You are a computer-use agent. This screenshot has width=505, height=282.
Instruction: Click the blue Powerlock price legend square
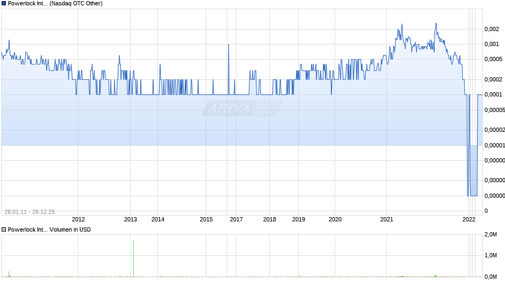pyautogui.click(x=4, y=4)
